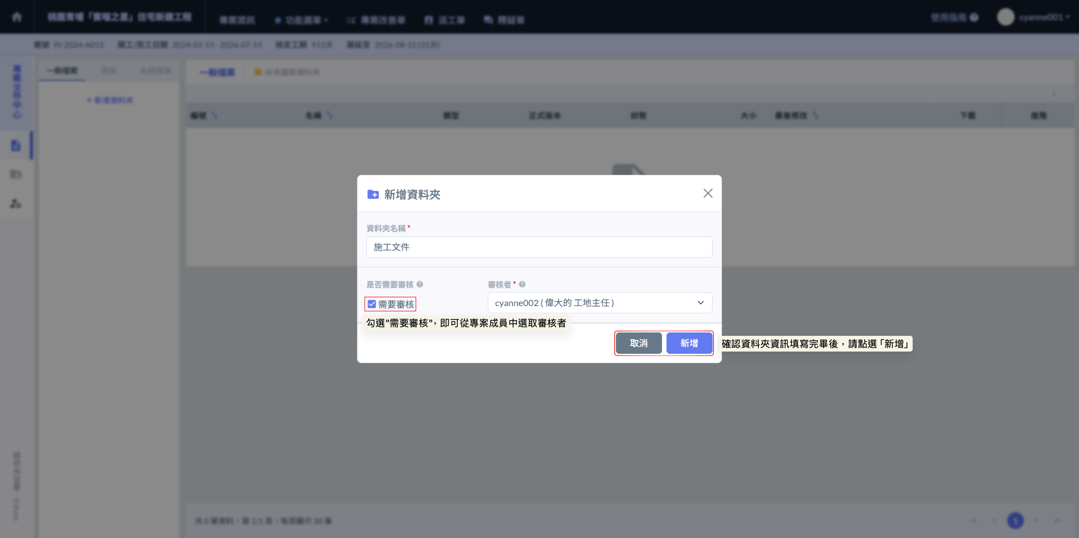1079x538 pixels.
Task: Click the 新增 button to create the folder
Action: [689, 343]
